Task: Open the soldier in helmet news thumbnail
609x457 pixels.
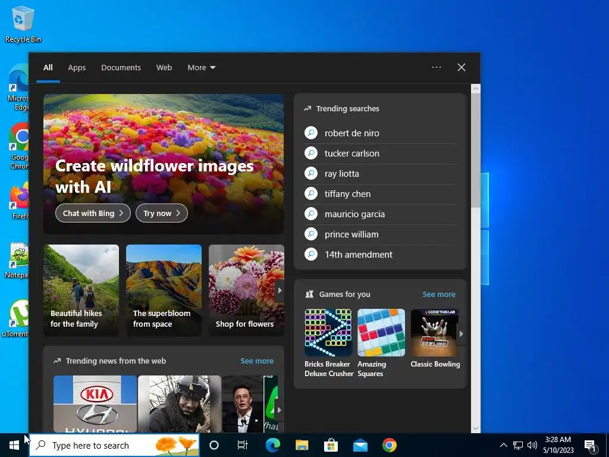Action: (180, 404)
